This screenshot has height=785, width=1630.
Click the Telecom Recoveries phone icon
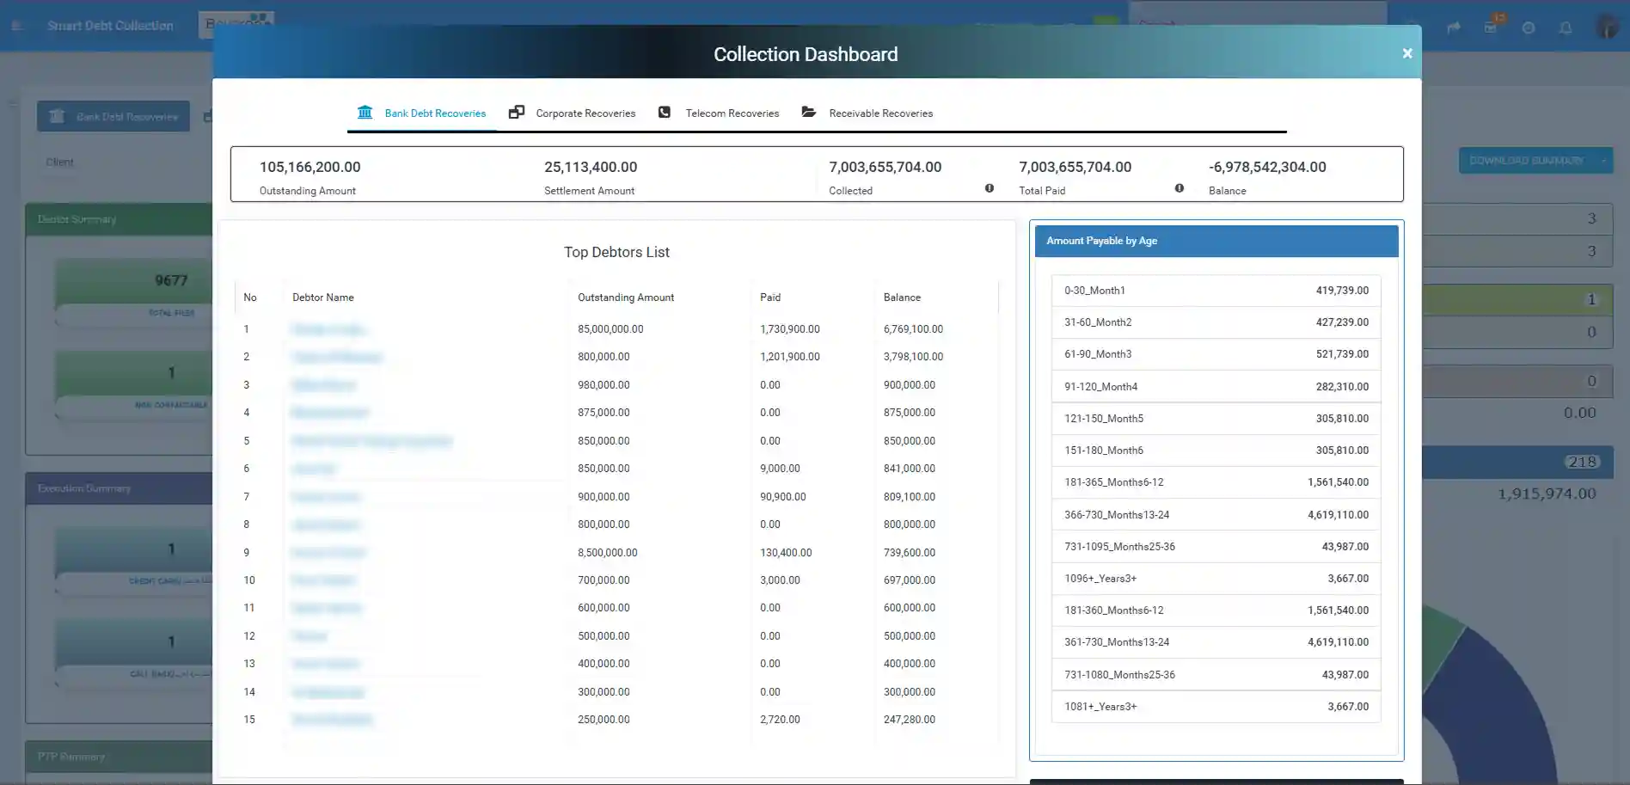pos(665,113)
